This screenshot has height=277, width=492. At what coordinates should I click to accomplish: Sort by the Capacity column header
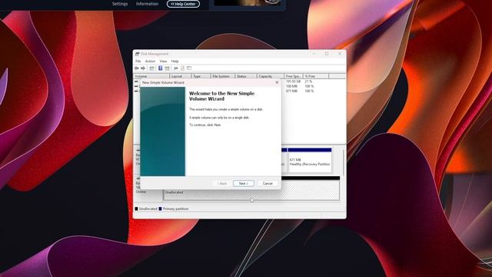click(271, 76)
